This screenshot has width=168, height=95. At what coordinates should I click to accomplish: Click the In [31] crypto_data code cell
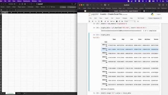coord(130,35)
